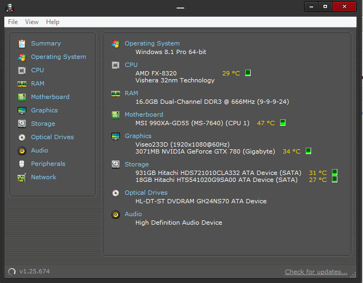Viewport: 363px width, 283px height.
Task: Click the Summary clipboard icon in sidebar
Action: point(22,44)
